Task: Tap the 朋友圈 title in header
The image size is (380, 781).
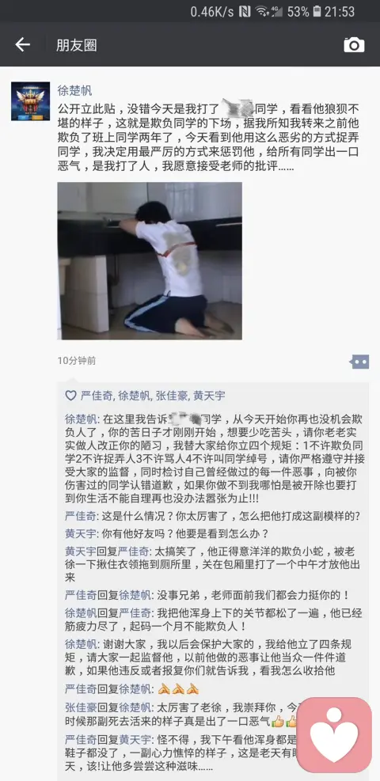Action: [x=76, y=45]
